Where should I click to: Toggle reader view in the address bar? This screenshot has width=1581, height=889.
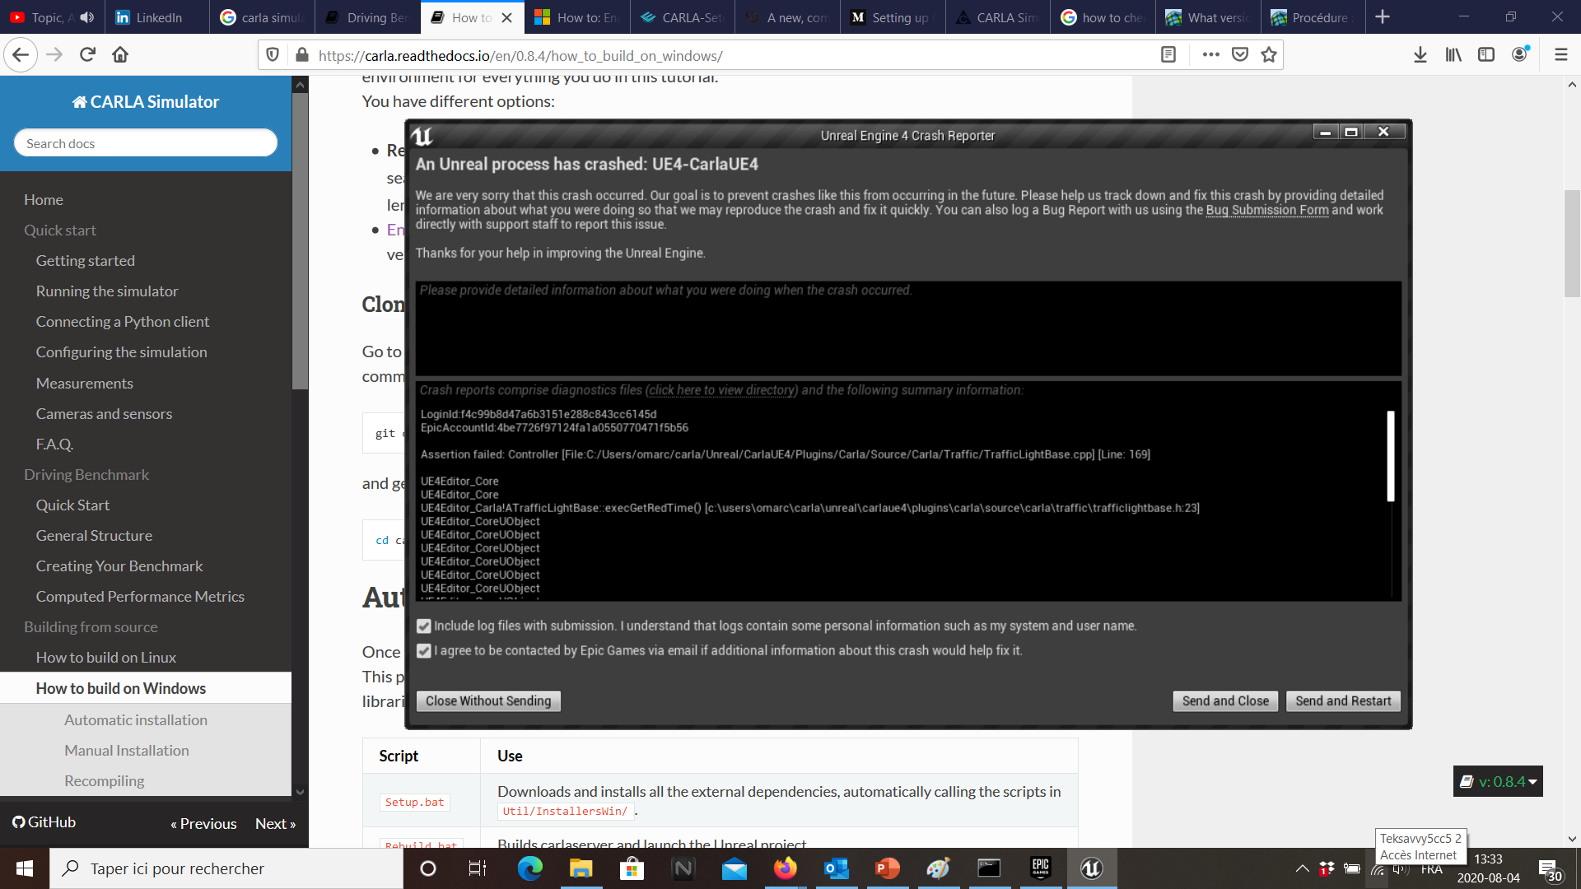point(1168,54)
